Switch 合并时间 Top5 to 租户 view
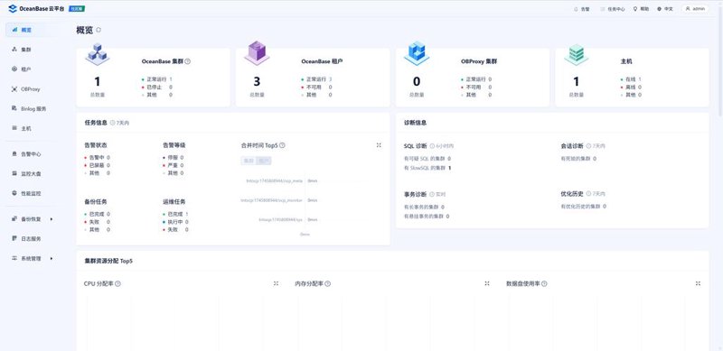This screenshot has height=351, width=723. click(x=264, y=161)
